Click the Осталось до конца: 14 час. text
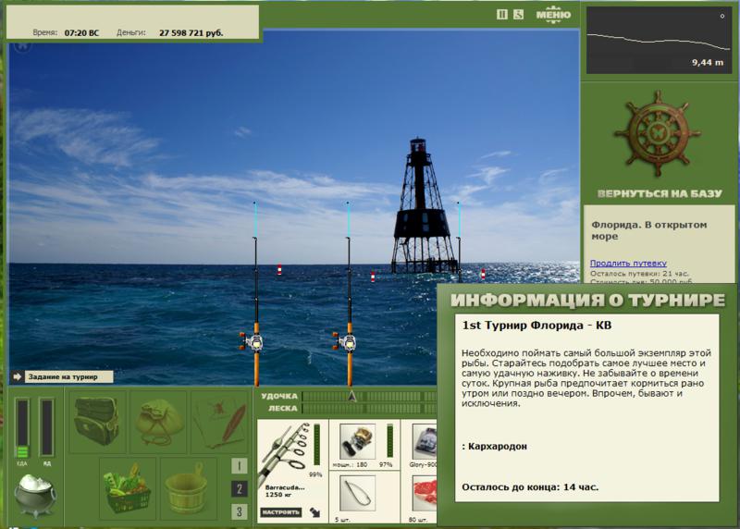 point(530,487)
